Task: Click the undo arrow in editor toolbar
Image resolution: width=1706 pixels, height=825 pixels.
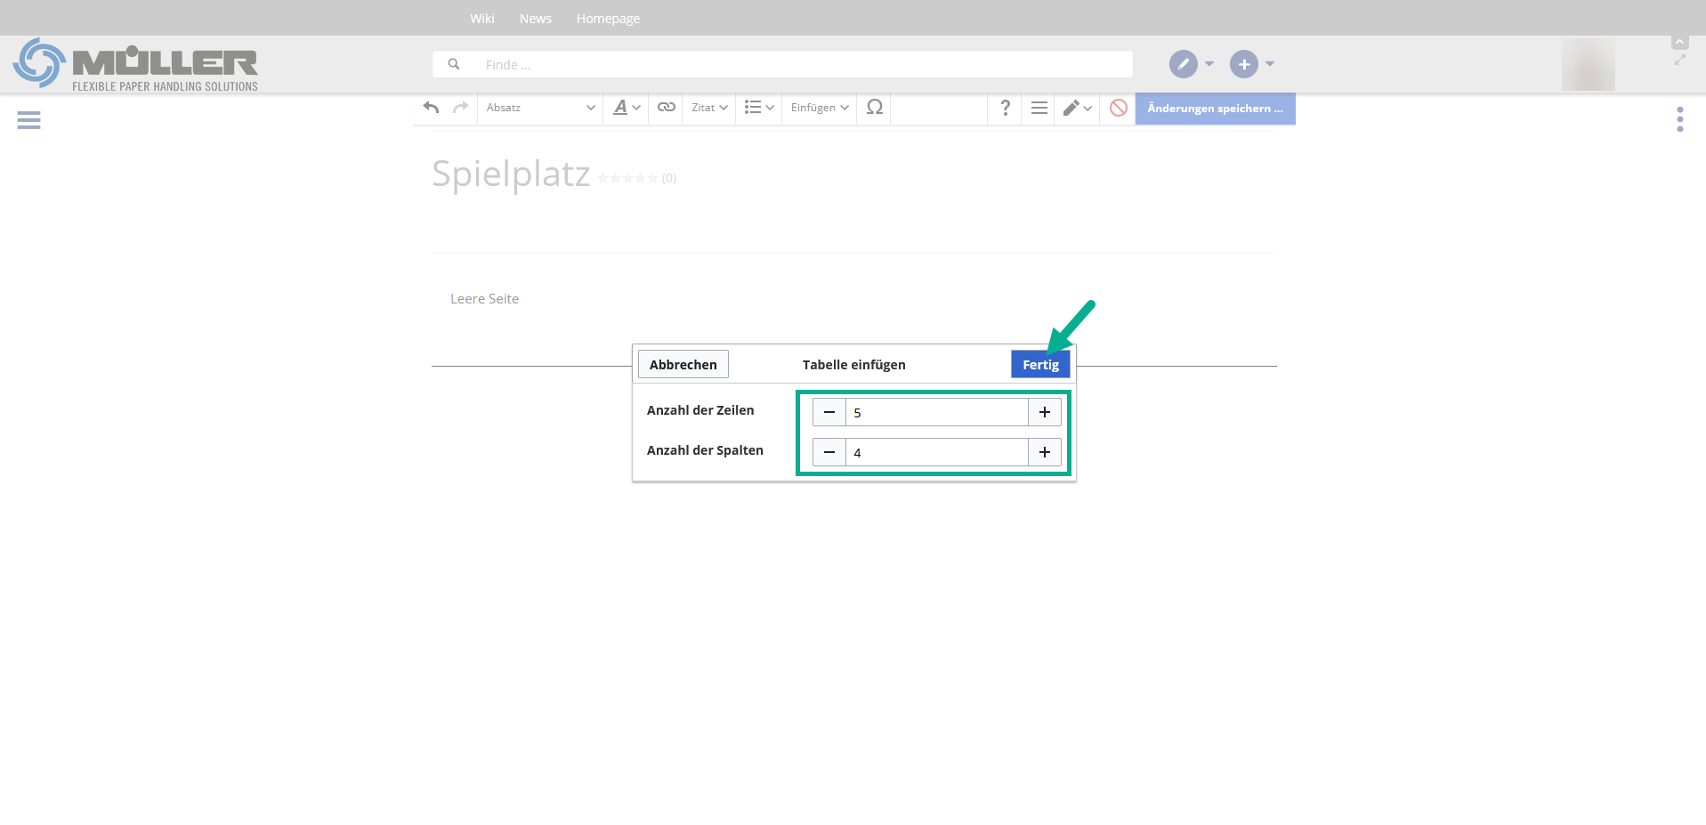Action: pos(432,108)
